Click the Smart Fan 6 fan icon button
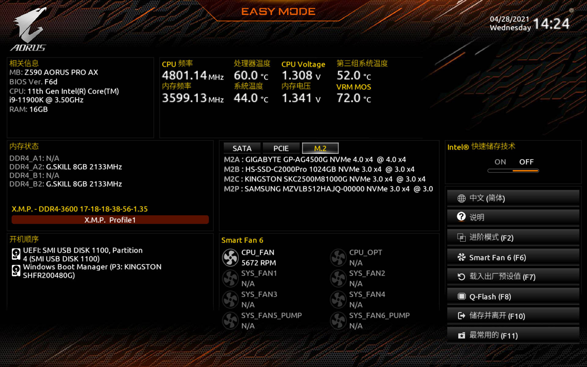The image size is (587, 367). [461, 257]
